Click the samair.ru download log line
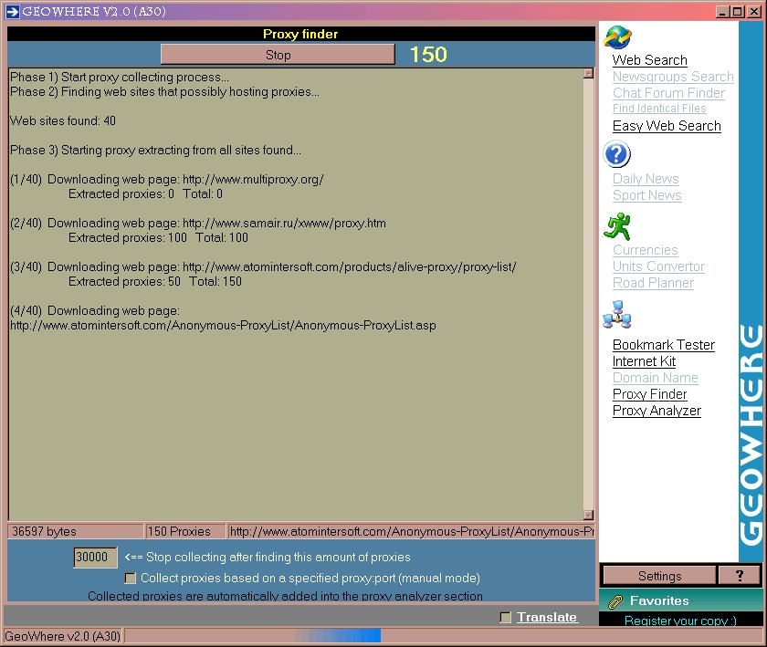 click(197, 223)
